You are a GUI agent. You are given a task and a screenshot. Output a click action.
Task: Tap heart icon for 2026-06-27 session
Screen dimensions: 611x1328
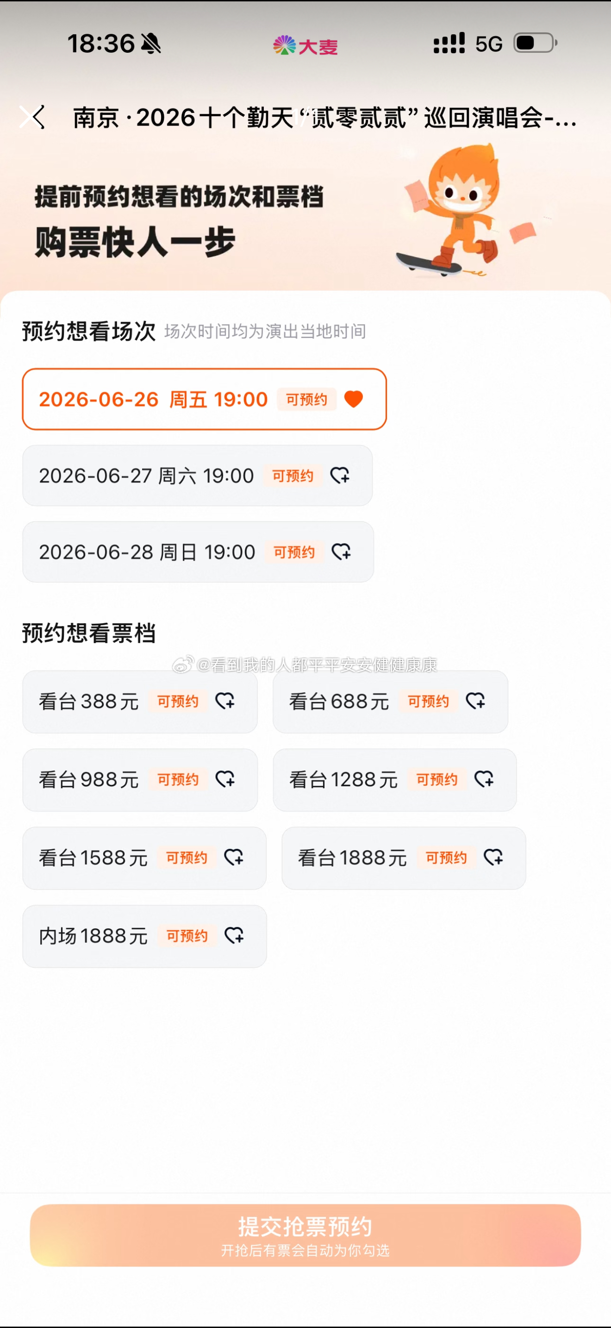[x=340, y=476]
